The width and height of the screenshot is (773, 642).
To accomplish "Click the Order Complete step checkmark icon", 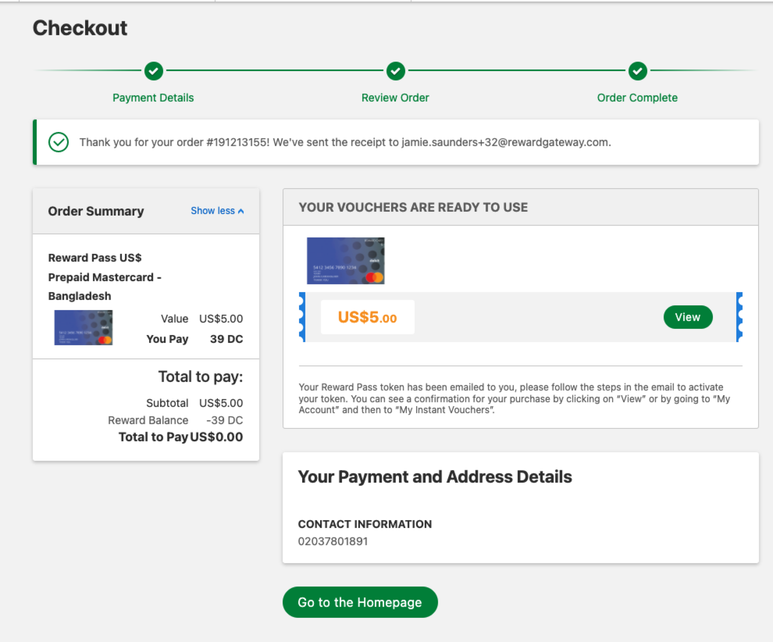I will 638,71.
